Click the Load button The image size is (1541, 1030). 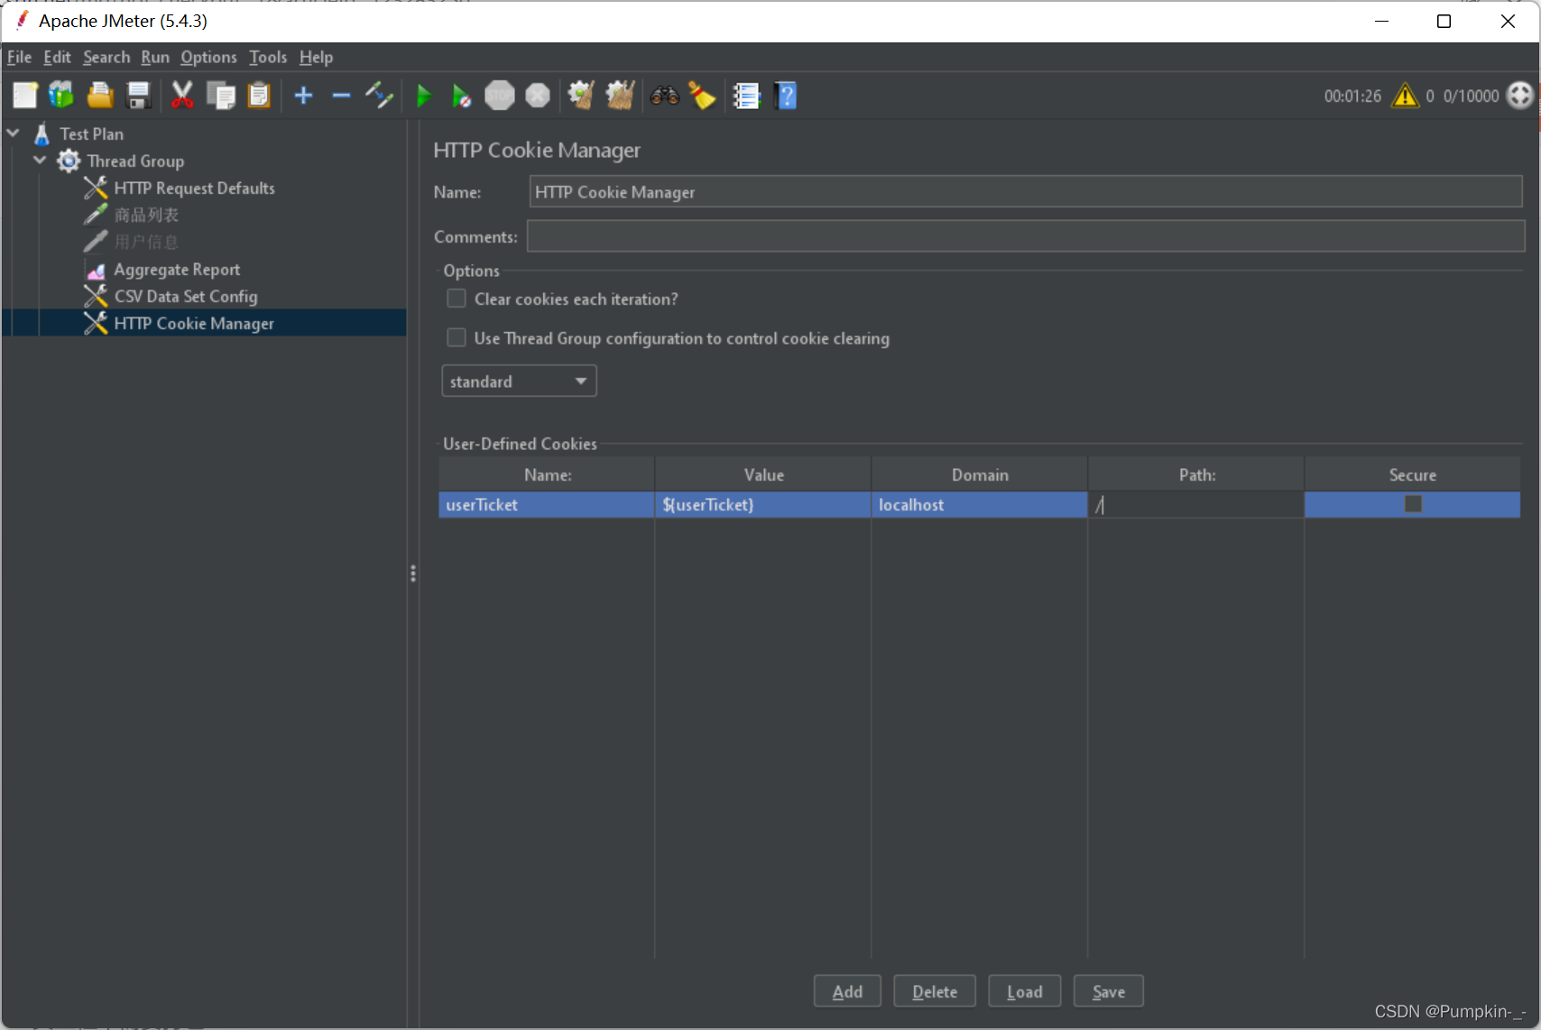1024,991
